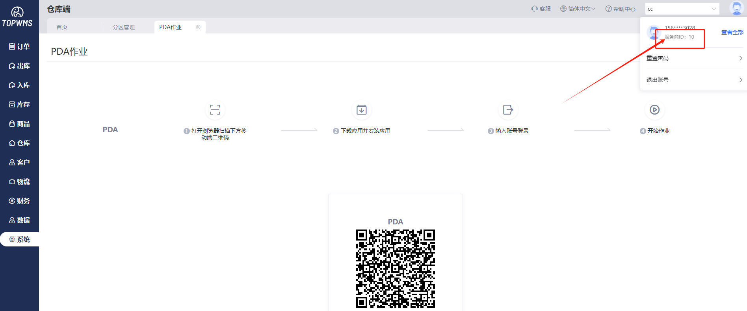
Task: Click the scan QR code step icon
Action: click(215, 110)
